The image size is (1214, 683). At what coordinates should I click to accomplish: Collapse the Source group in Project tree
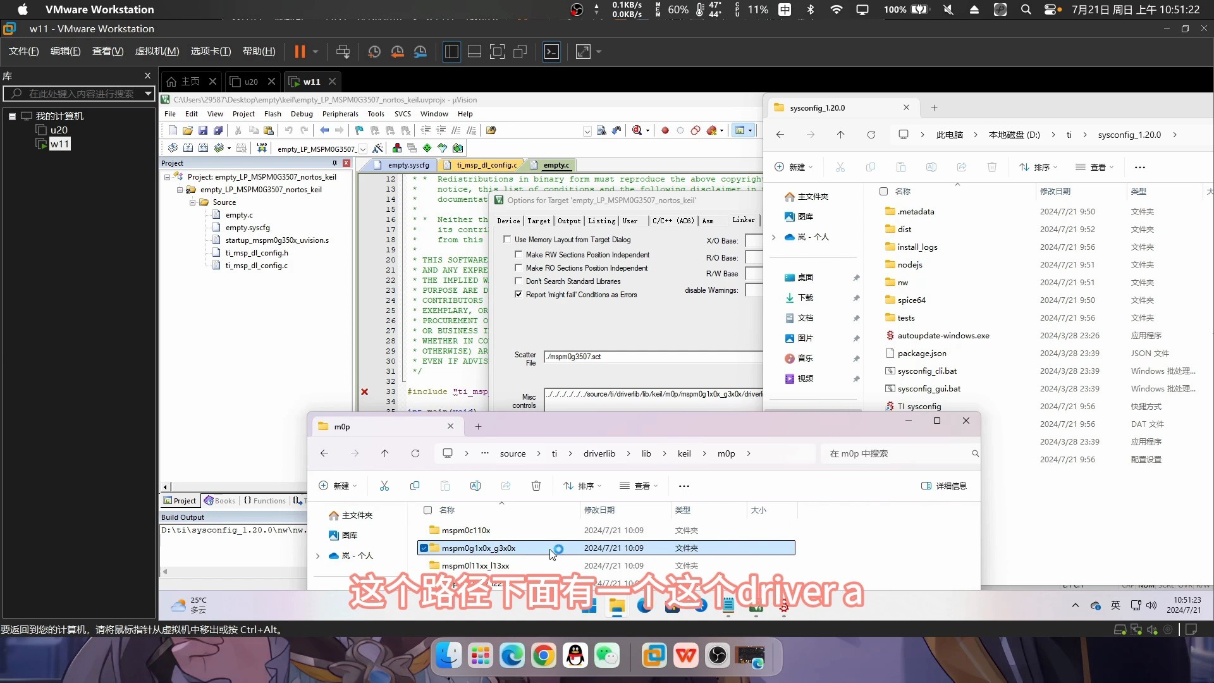point(193,202)
